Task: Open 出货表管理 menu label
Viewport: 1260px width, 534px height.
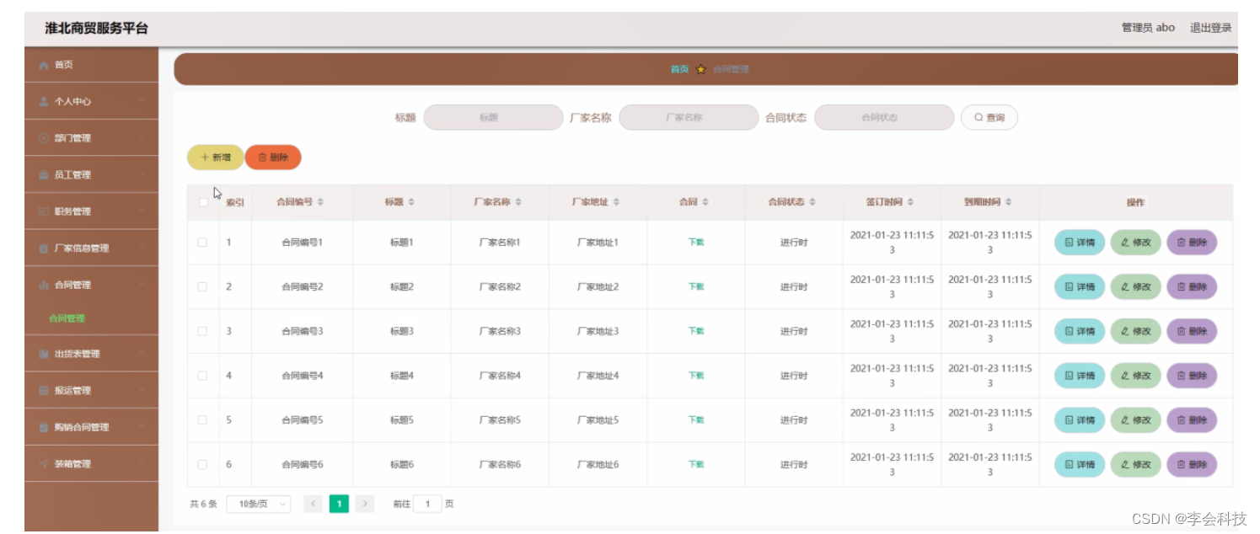Action: click(x=78, y=354)
